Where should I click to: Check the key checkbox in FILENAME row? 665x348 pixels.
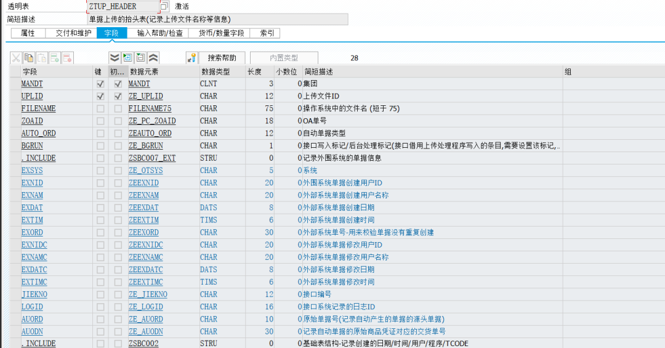coord(100,108)
